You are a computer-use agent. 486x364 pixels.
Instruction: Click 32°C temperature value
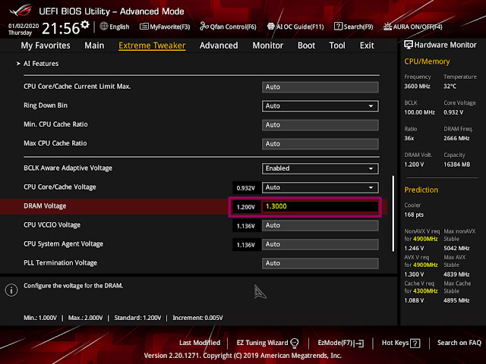point(450,86)
